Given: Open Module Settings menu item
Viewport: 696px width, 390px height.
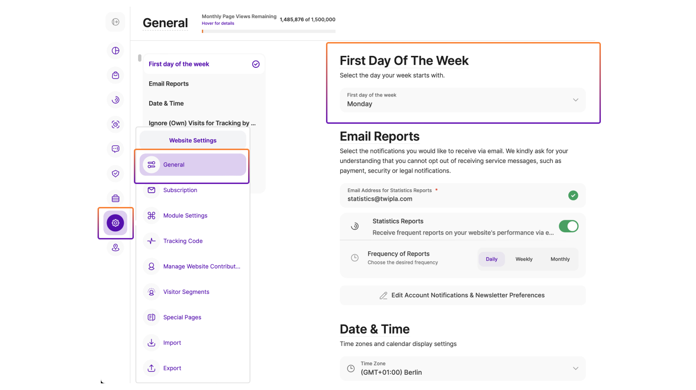Looking at the screenshot, I should pyautogui.click(x=185, y=216).
